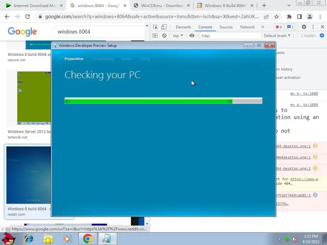Open a new browser tab with plus
The height and width of the screenshot is (245, 327).
(264, 6)
